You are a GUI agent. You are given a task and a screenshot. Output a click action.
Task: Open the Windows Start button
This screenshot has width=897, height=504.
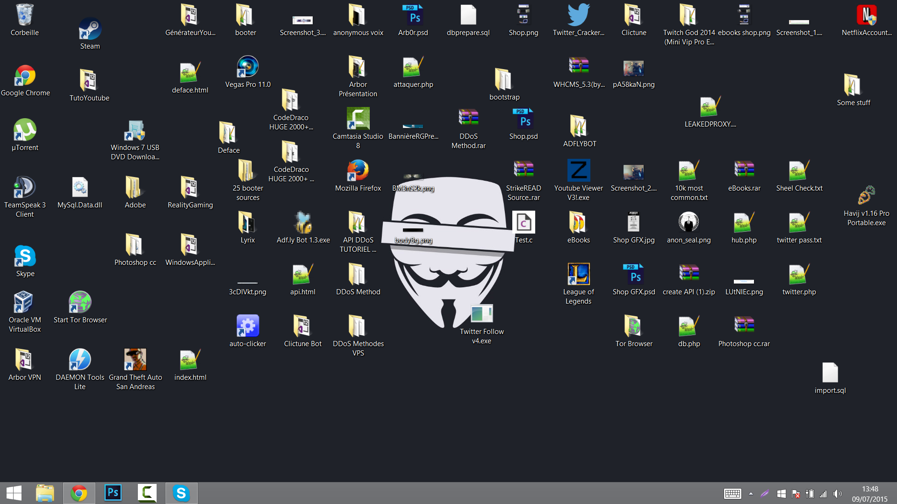pos(14,493)
